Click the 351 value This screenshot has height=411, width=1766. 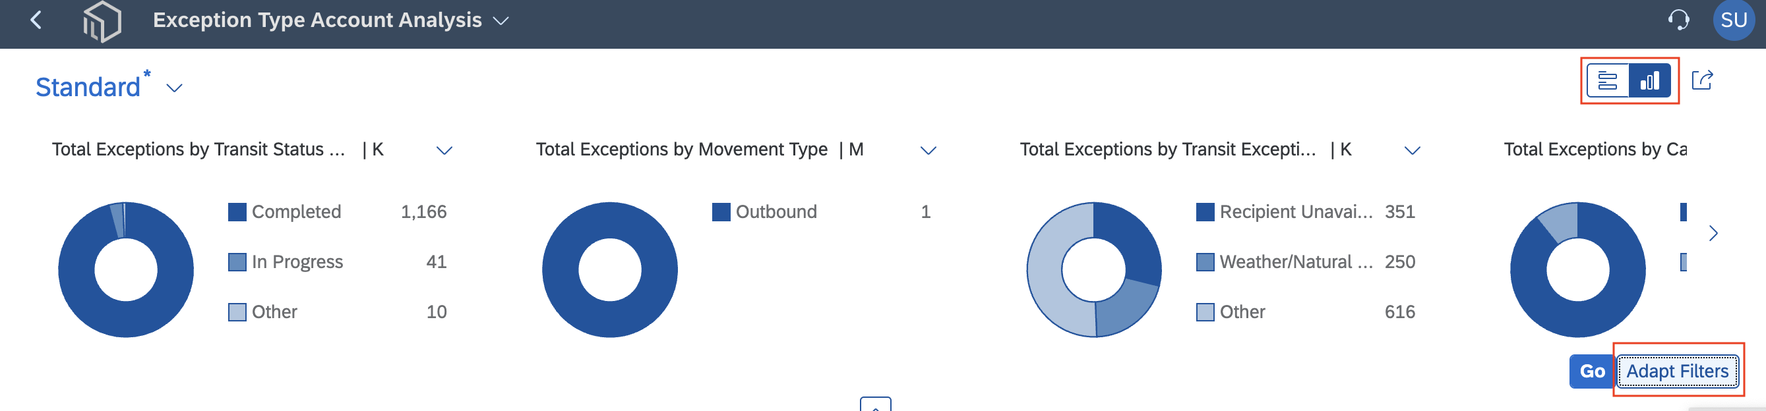(x=1400, y=212)
